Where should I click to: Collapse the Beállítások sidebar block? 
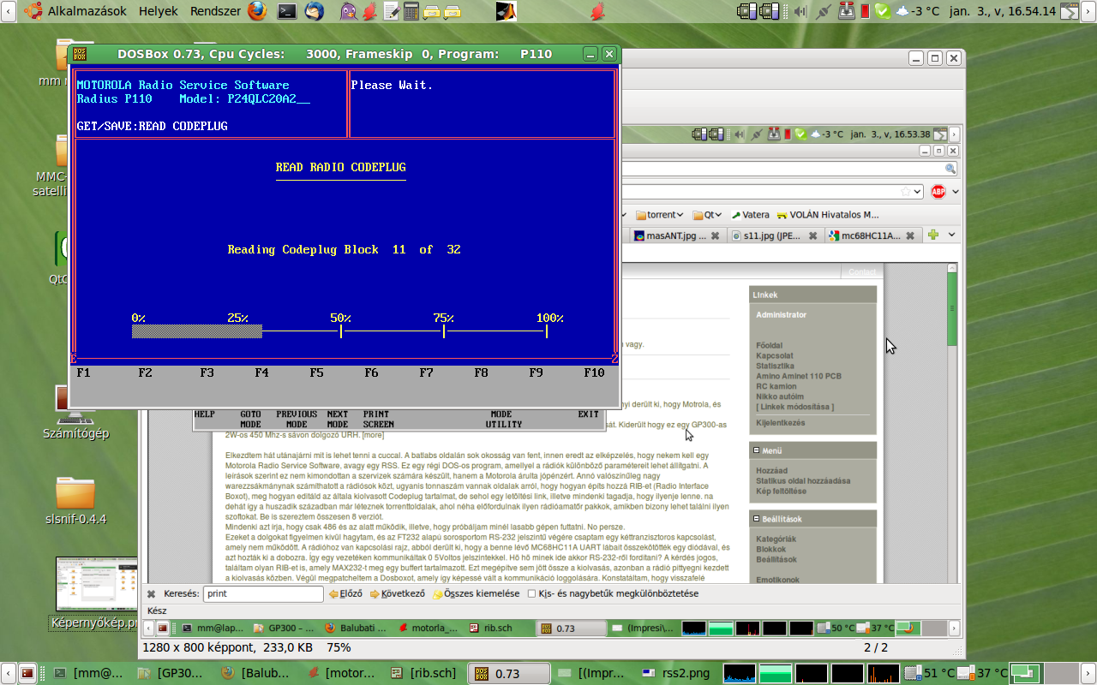756,519
